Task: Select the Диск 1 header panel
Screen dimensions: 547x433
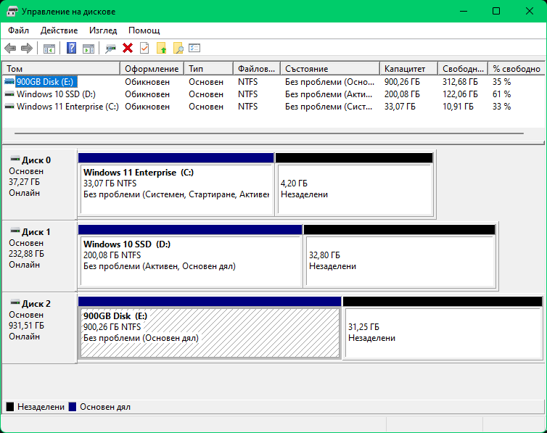Action: click(x=39, y=256)
